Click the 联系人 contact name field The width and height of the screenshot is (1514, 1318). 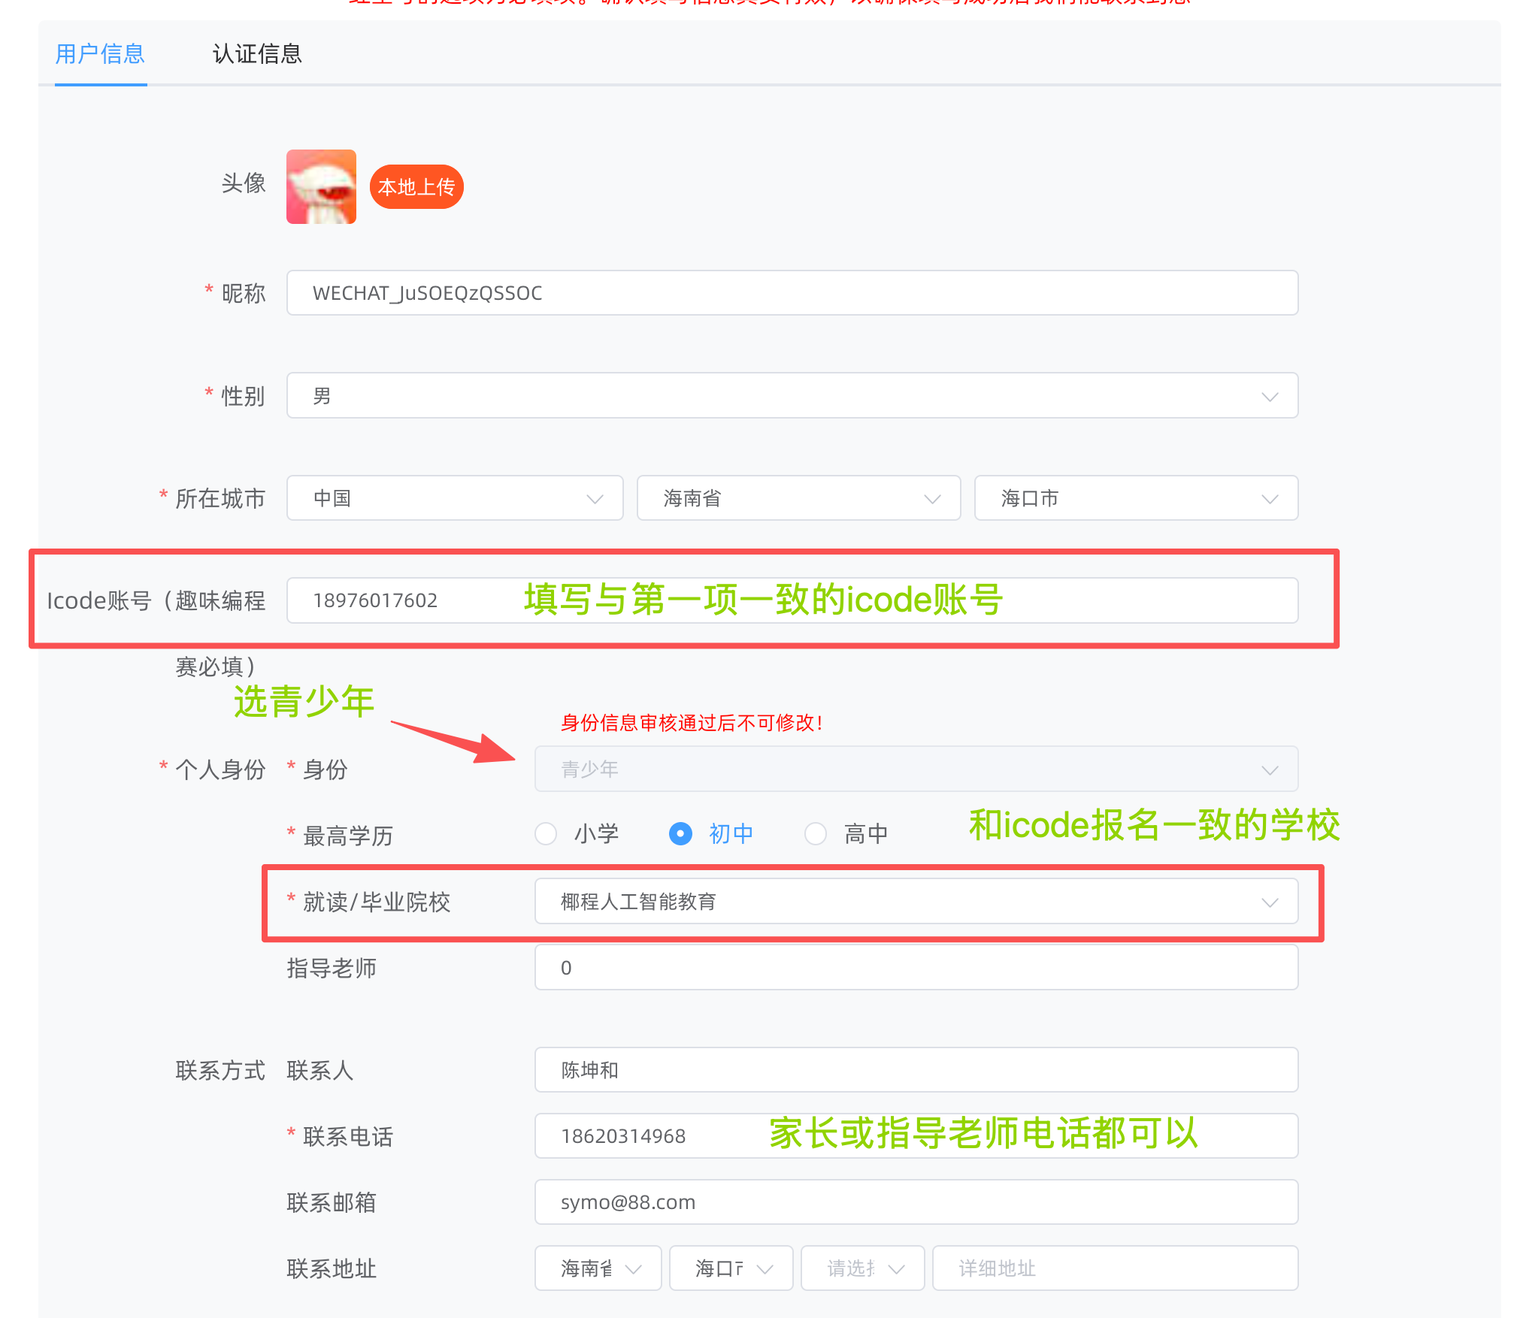click(x=916, y=1070)
